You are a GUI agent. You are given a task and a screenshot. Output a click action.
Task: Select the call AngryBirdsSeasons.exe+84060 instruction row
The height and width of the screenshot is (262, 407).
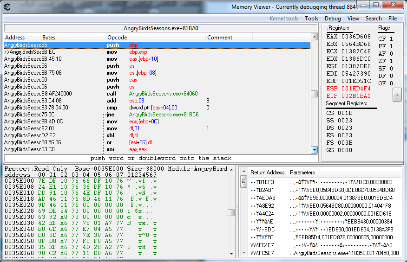tap(139, 94)
